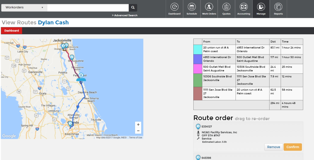Click the green route color swatch

tap(198, 80)
